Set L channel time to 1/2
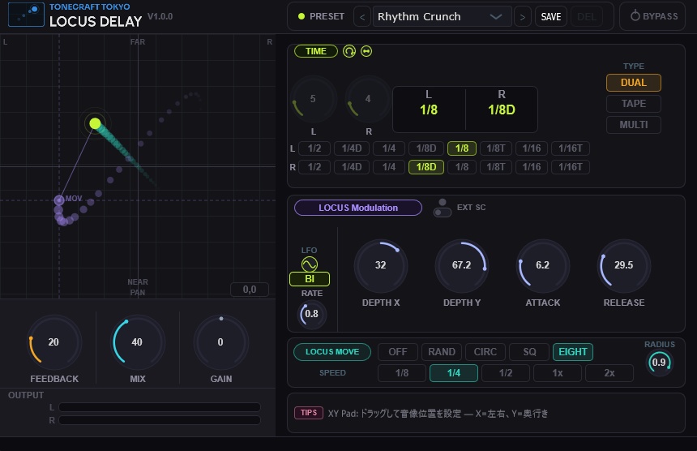Image resolution: width=697 pixels, height=451 pixels. tap(314, 148)
